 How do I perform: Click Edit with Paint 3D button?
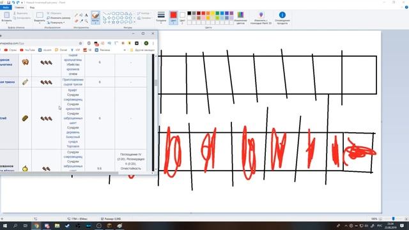[261, 17]
